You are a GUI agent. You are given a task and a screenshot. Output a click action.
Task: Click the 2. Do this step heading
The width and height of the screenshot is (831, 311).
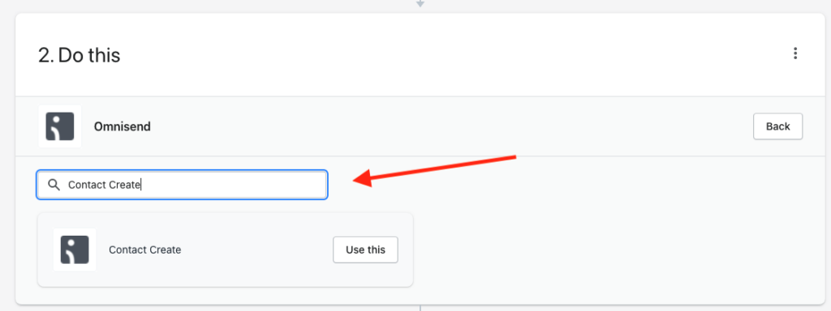click(x=79, y=55)
